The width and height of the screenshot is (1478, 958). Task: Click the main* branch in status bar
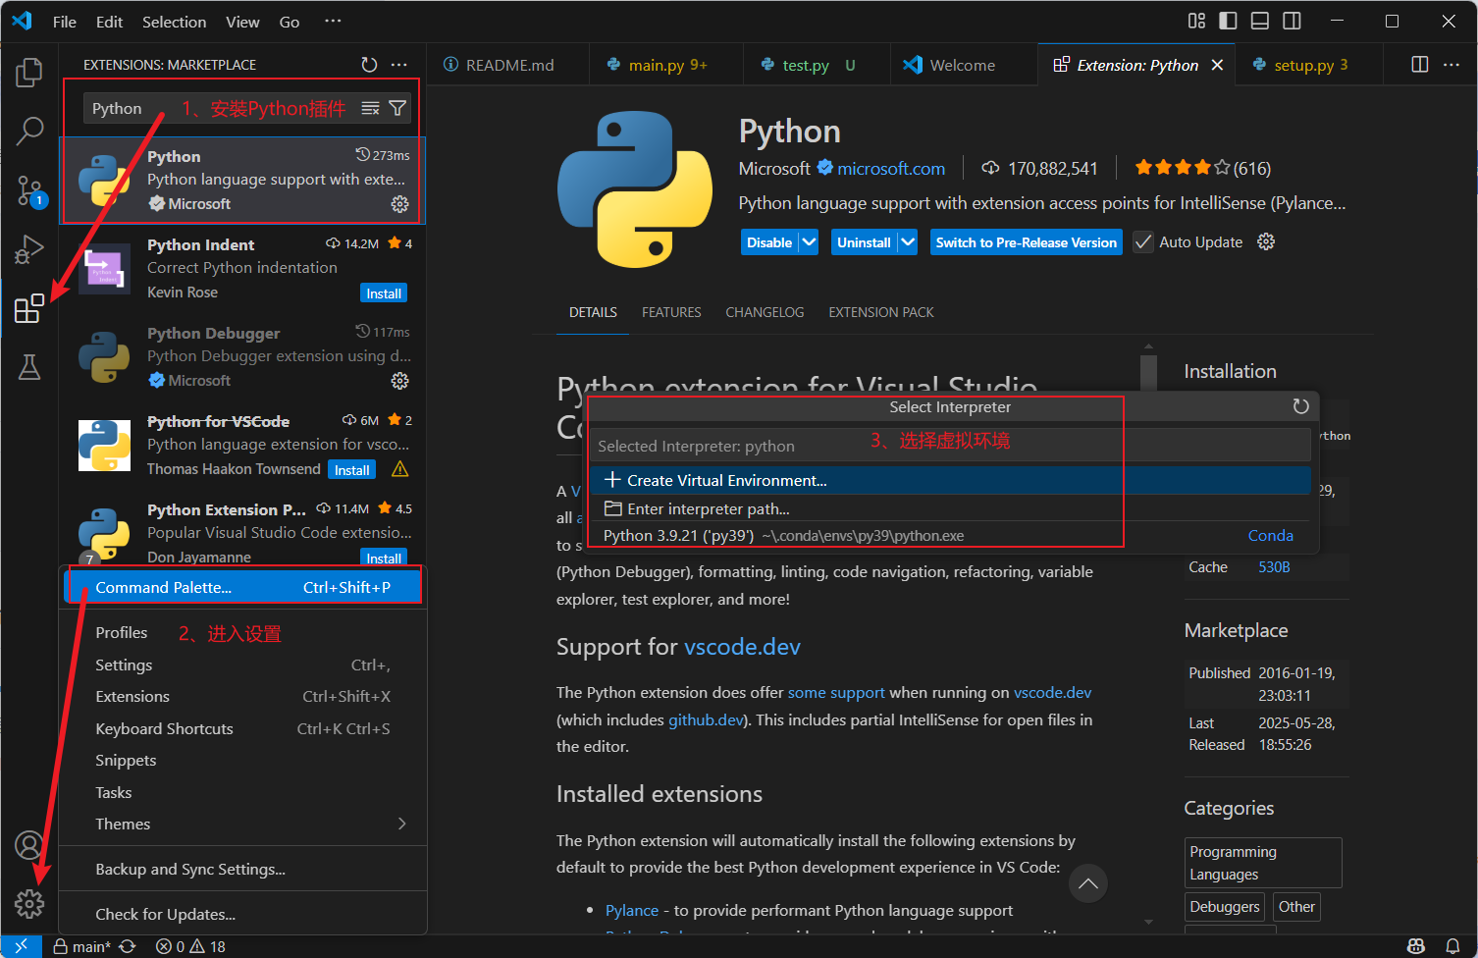point(82,946)
